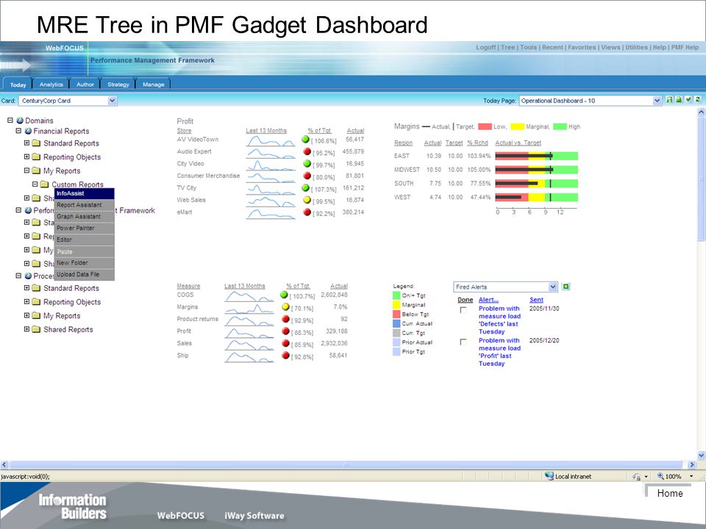This screenshot has height=529, width=706.
Task: Click the yellow Marginal swatch in Margins legend
Action: pyautogui.click(x=517, y=126)
